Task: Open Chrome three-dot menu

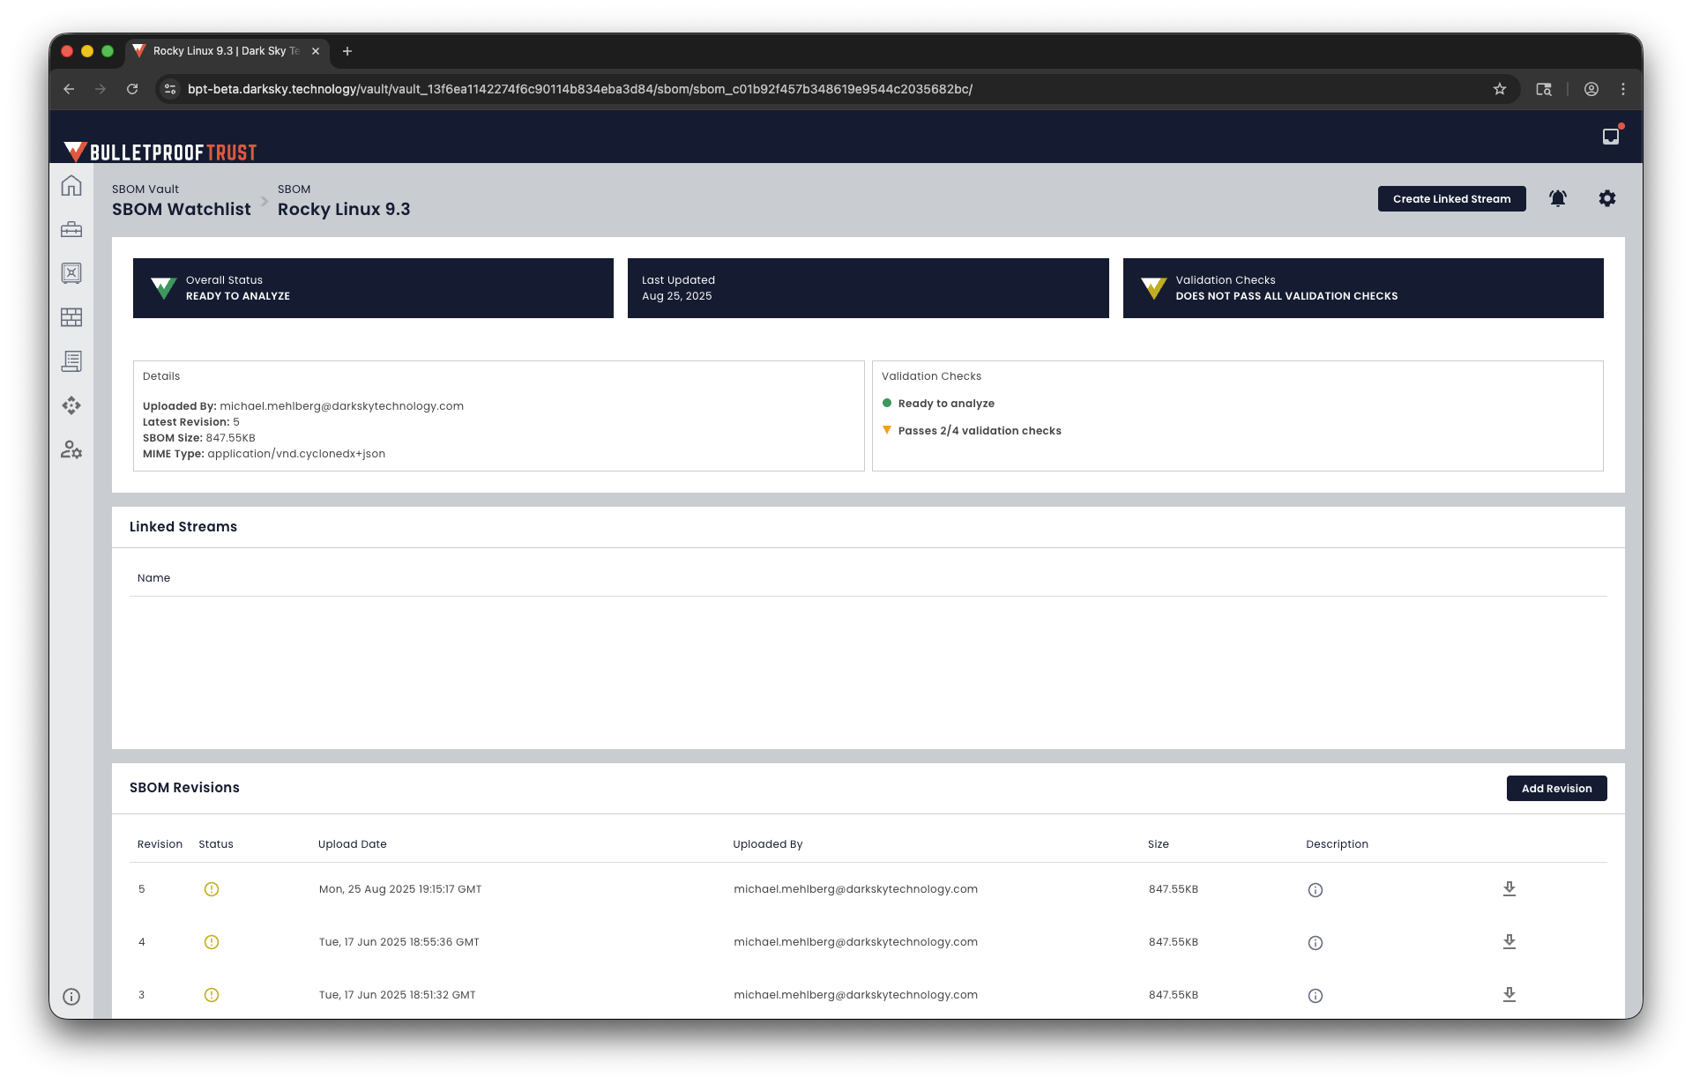Action: click(x=1623, y=89)
